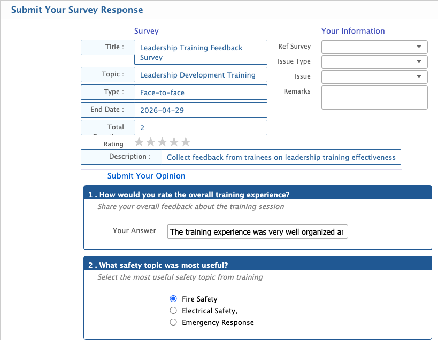Click the Title field with the survey name

[201, 52]
